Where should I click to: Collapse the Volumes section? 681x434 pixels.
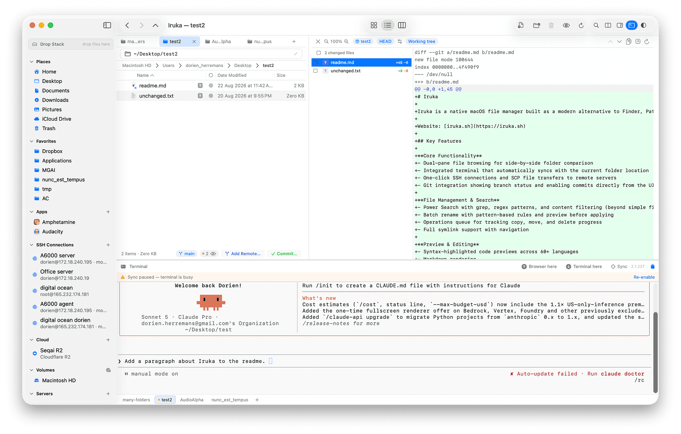click(x=32, y=370)
